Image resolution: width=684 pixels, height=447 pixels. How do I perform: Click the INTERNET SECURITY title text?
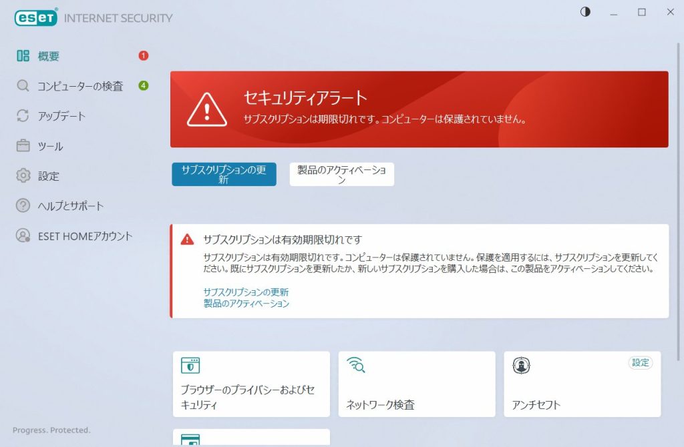pyautogui.click(x=118, y=18)
